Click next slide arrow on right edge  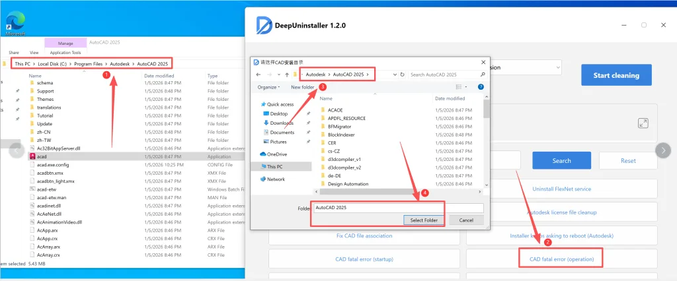pyautogui.click(x=662, y=150)
